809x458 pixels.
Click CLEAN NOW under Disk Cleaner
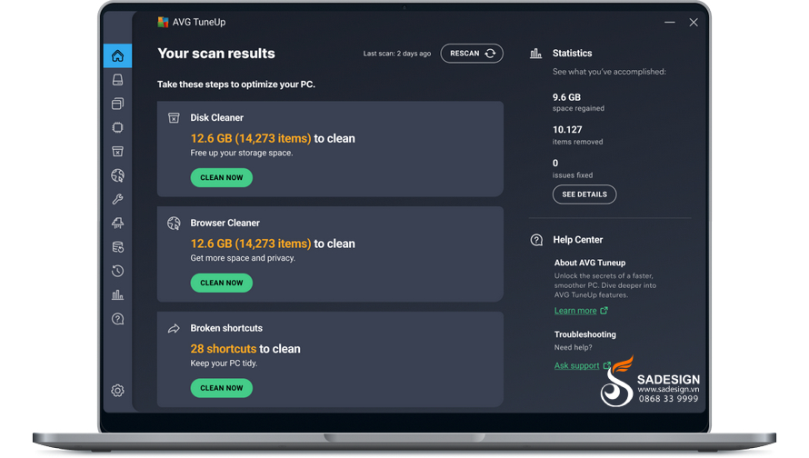222,177
